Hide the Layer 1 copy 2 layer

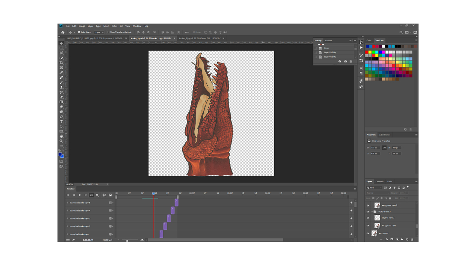tap(368, 218)
